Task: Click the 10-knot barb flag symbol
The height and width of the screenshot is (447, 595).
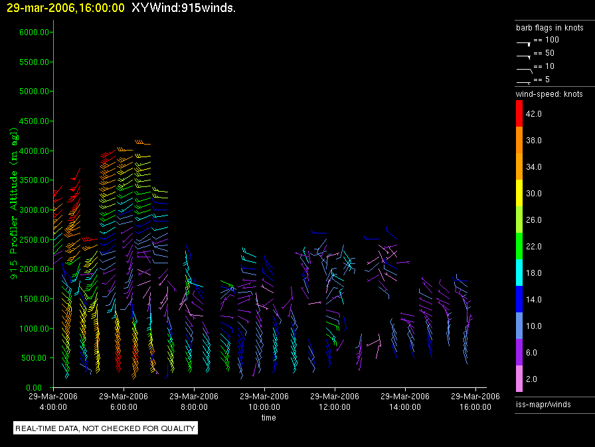Action: 523,68
